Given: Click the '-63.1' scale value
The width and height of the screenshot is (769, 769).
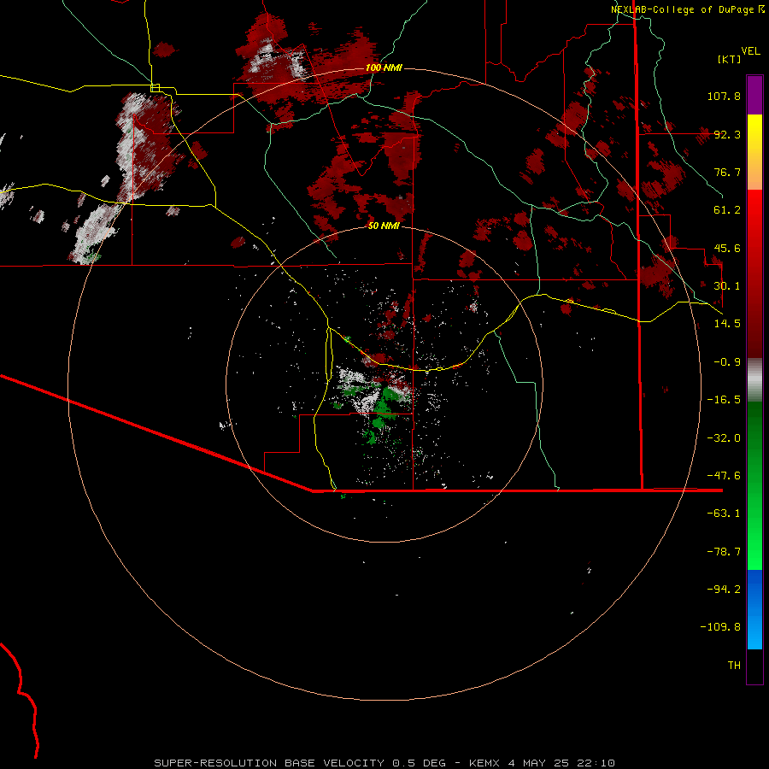Looking at the screenshot, I should coord(724,514).
